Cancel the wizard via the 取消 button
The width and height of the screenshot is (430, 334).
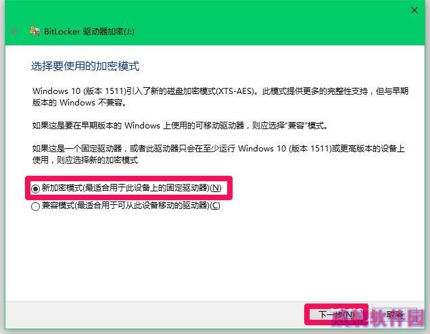(394, 314)
